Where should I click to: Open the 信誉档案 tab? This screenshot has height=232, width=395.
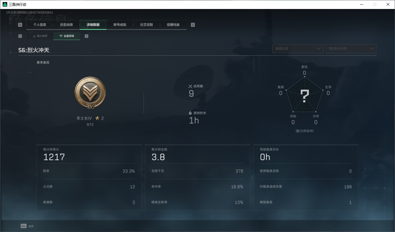(173, 25)
